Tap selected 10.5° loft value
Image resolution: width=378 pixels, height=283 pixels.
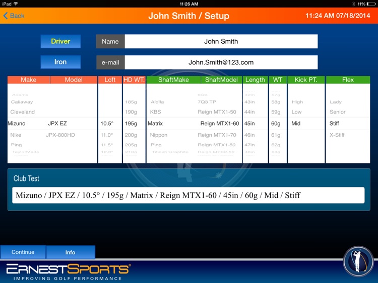point(107,123)
